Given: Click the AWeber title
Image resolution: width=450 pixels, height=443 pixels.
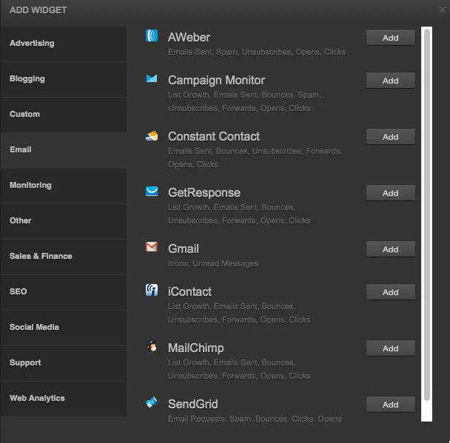Looking at the screenshot, I should click(189, 37).
